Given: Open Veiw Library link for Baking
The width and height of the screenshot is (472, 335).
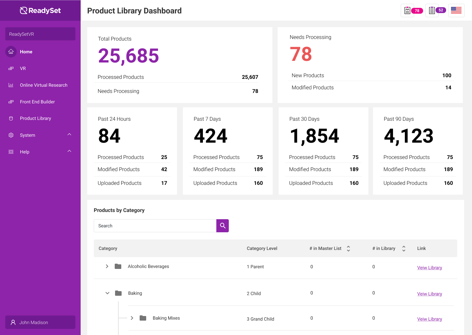Looking at the screenshot, I should 429,294.
